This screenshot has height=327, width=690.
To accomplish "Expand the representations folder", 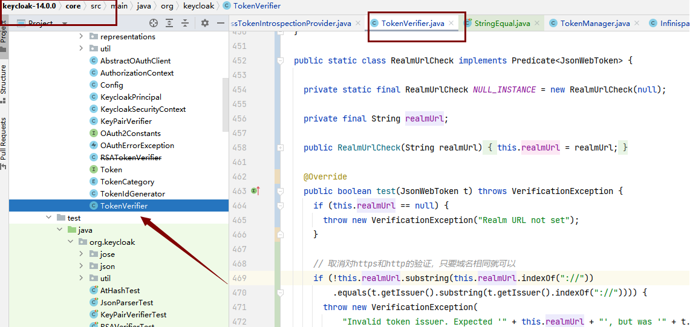I will [x=81, y=36].
